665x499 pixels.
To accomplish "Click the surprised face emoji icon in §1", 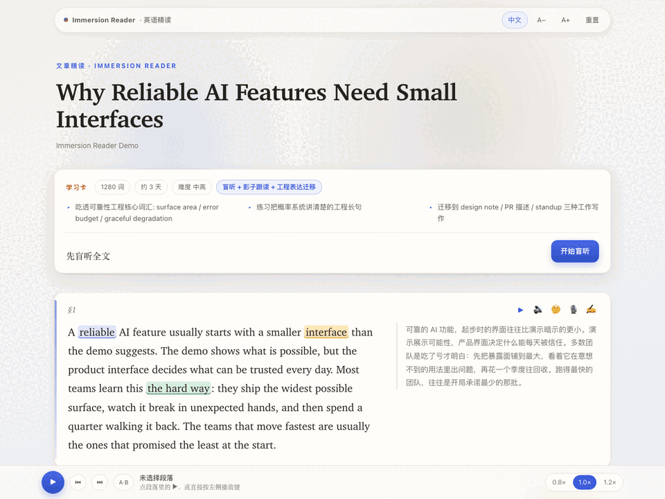I will point(556,310).
